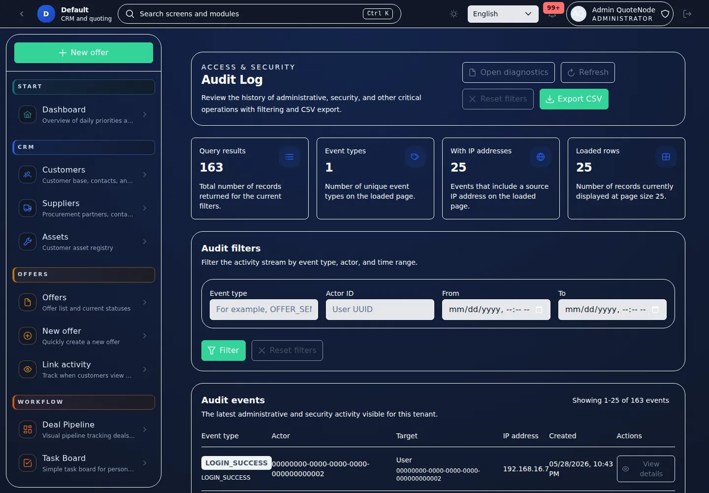
Task: Click the Deal Pipeline grid icon
Action: (x=28, y=429)
